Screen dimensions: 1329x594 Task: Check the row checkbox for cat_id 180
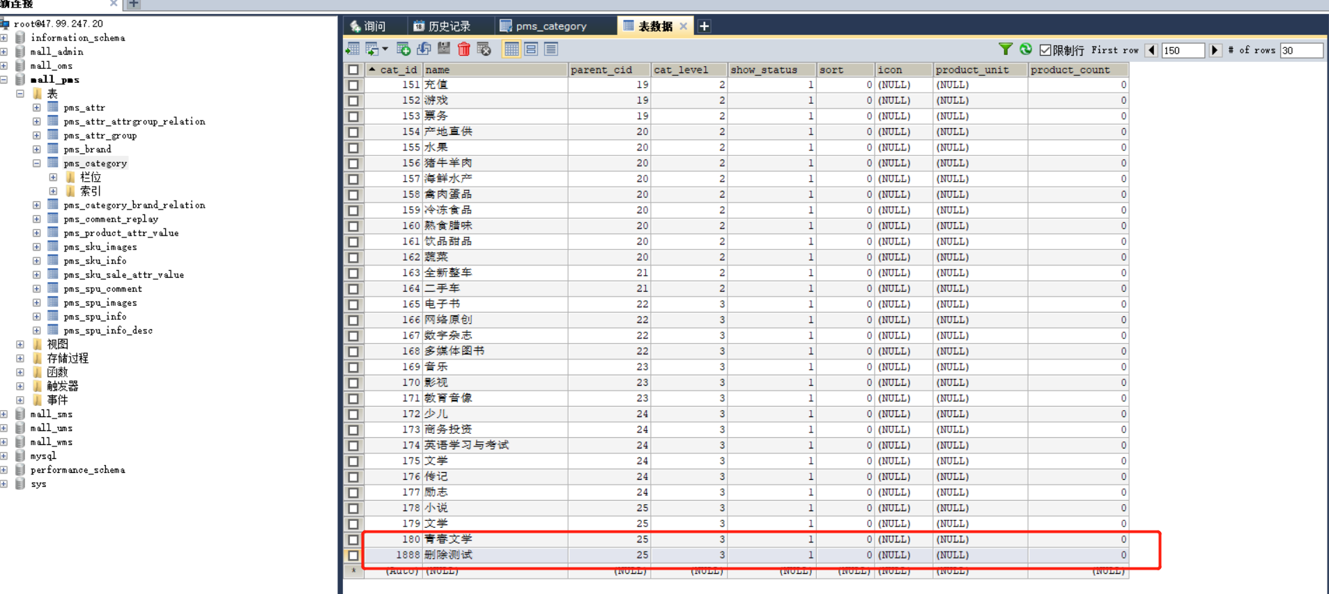coord(353,540)
